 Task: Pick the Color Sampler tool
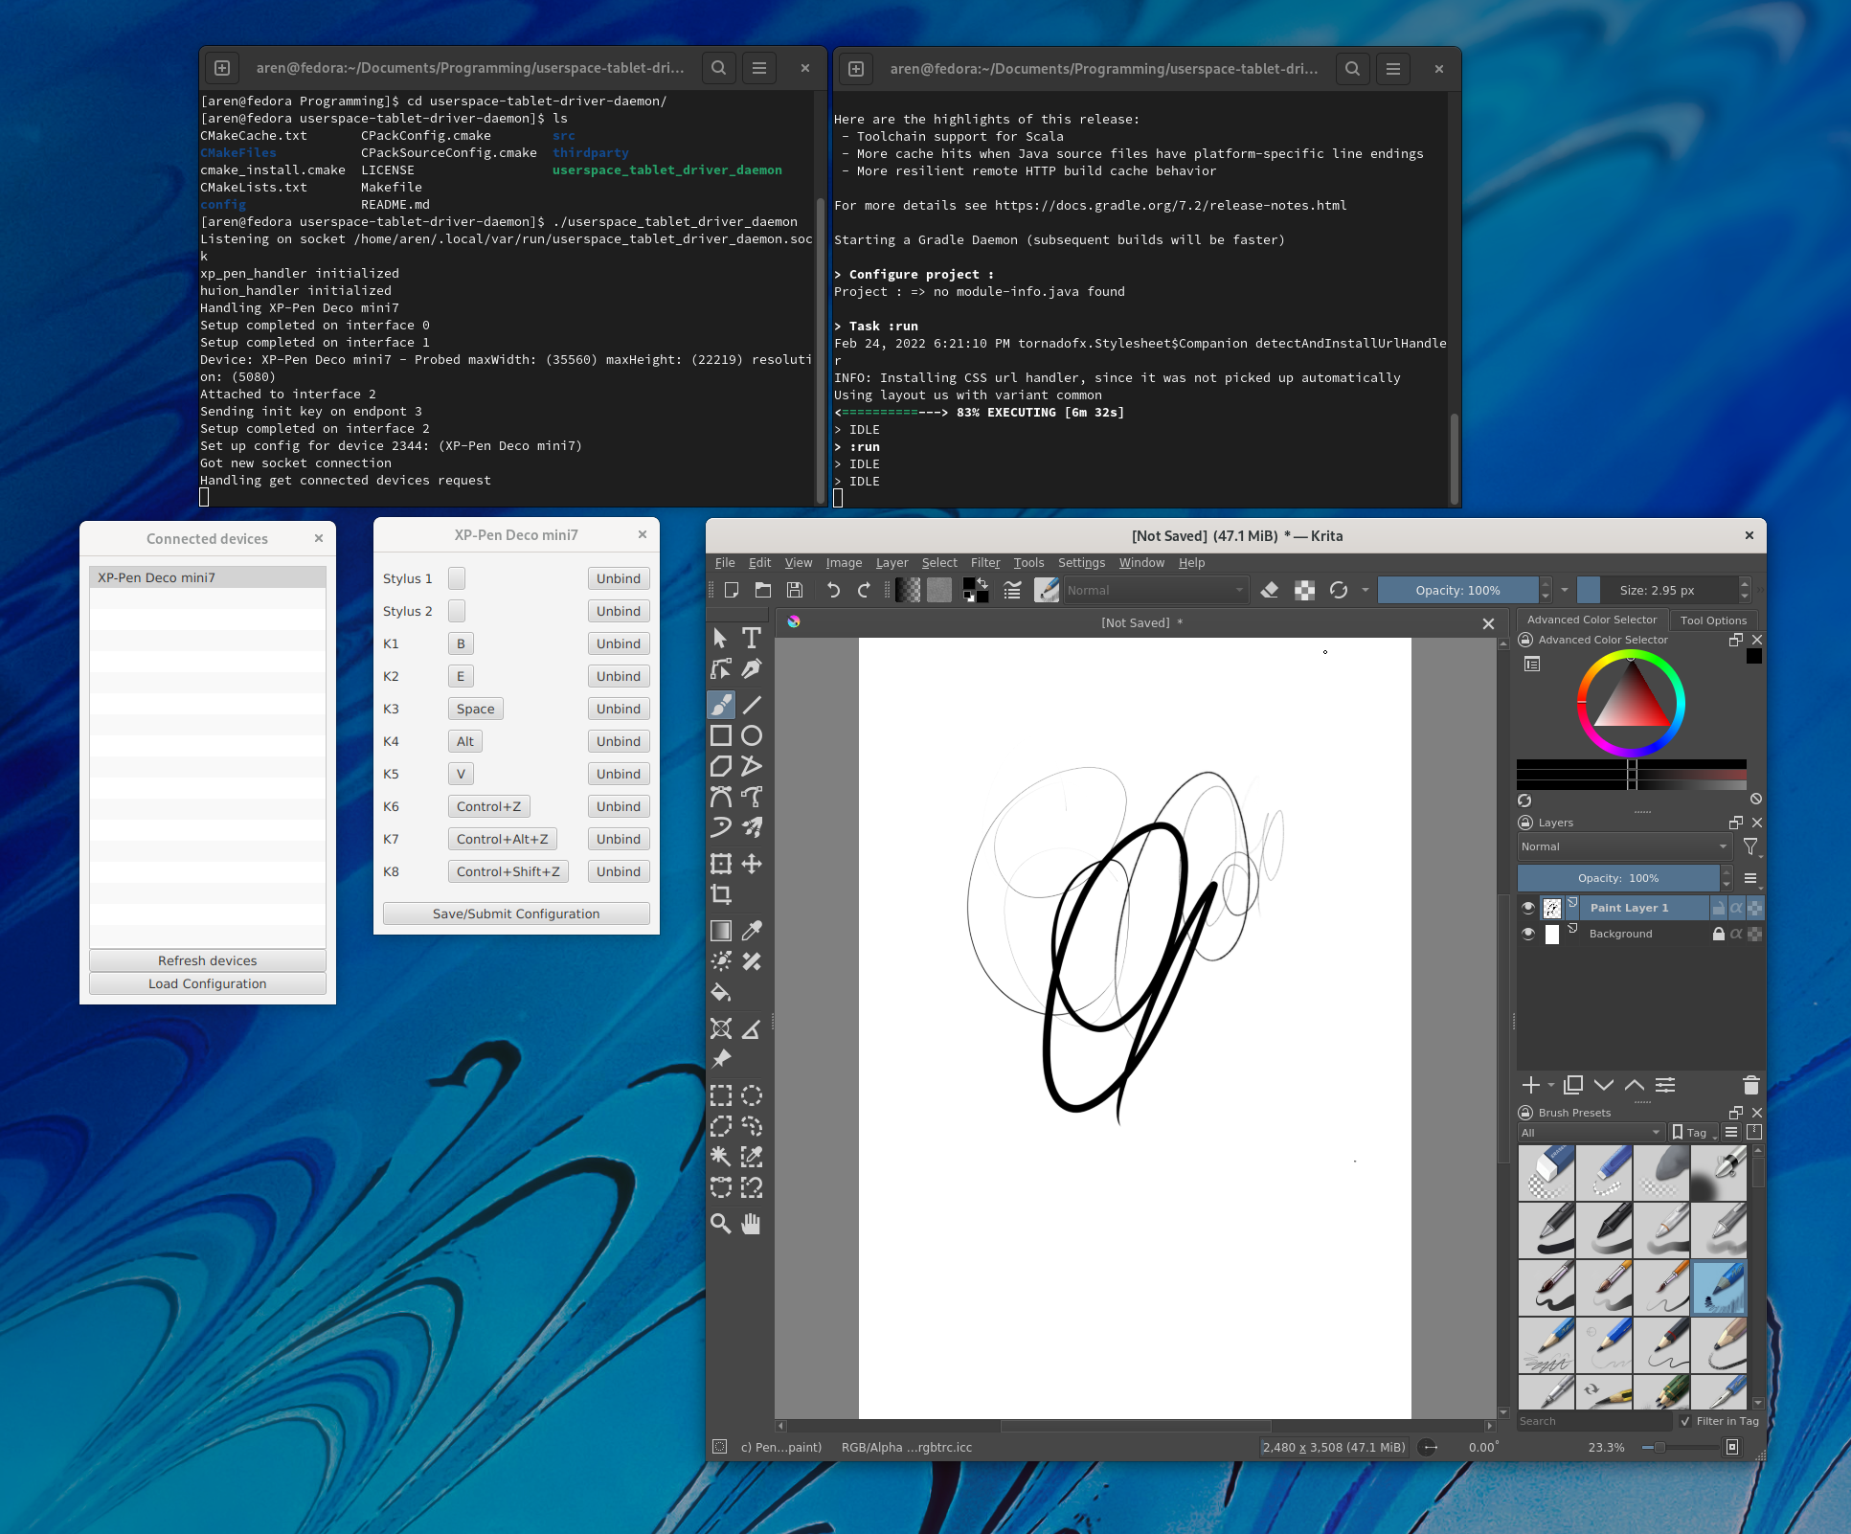point(753,930)
